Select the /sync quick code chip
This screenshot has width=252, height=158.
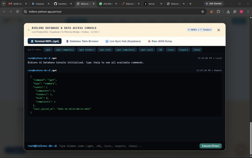171,50
